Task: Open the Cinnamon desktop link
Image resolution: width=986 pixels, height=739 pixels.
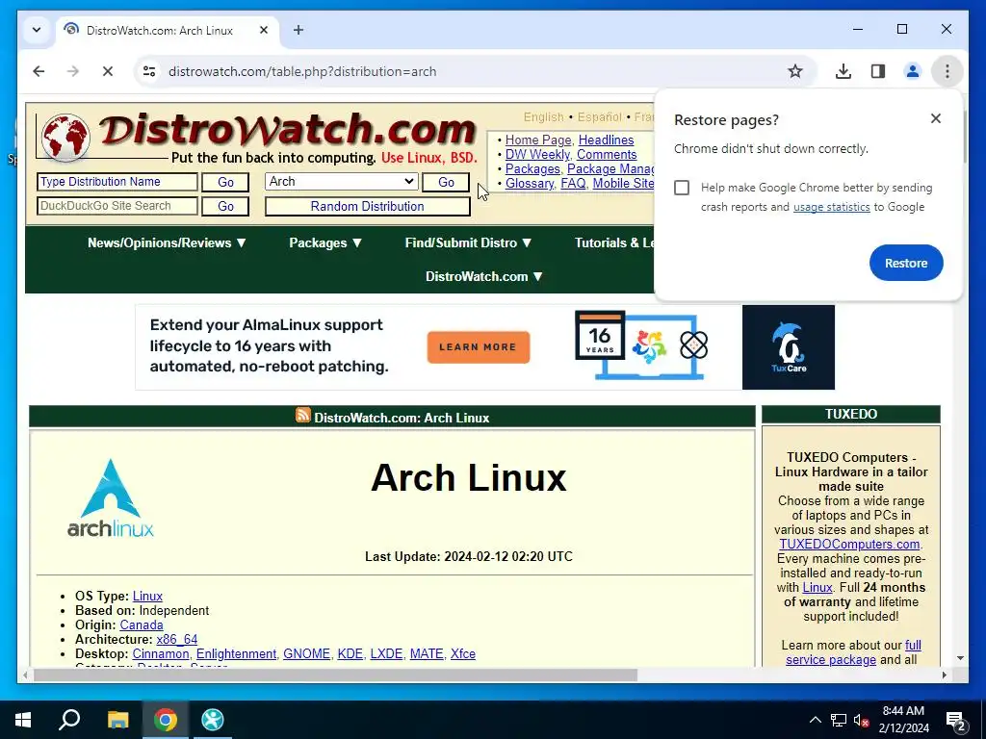Action: tap(161, 654)
